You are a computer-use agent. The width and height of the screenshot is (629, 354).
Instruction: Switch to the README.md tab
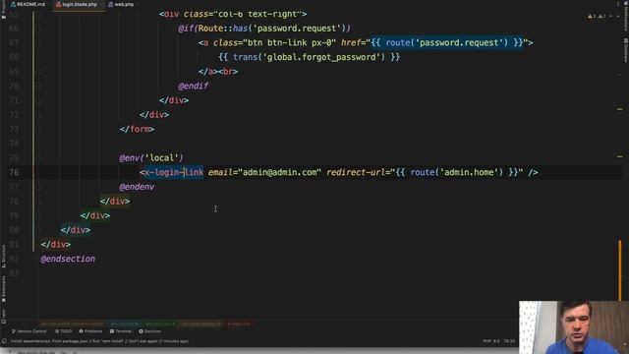point(28,4)
